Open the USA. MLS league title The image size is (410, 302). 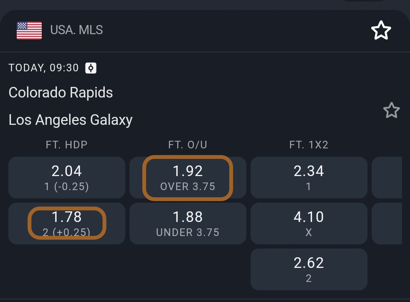coord(76,30)
